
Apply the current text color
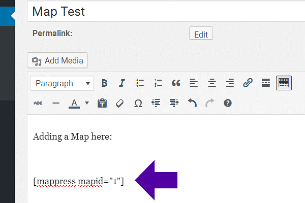[74, 103]
